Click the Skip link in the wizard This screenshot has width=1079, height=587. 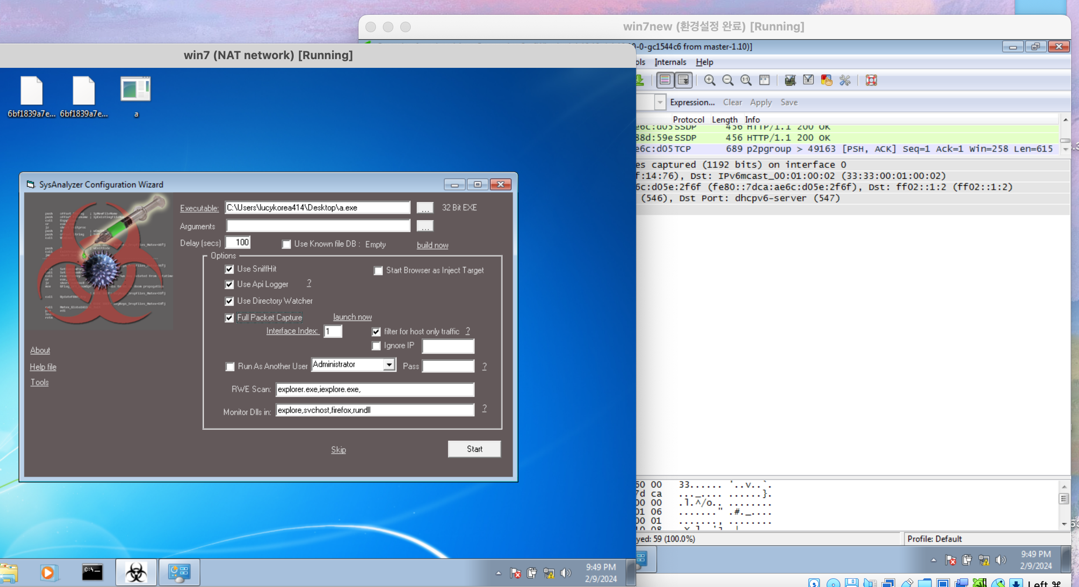[338, 450]
